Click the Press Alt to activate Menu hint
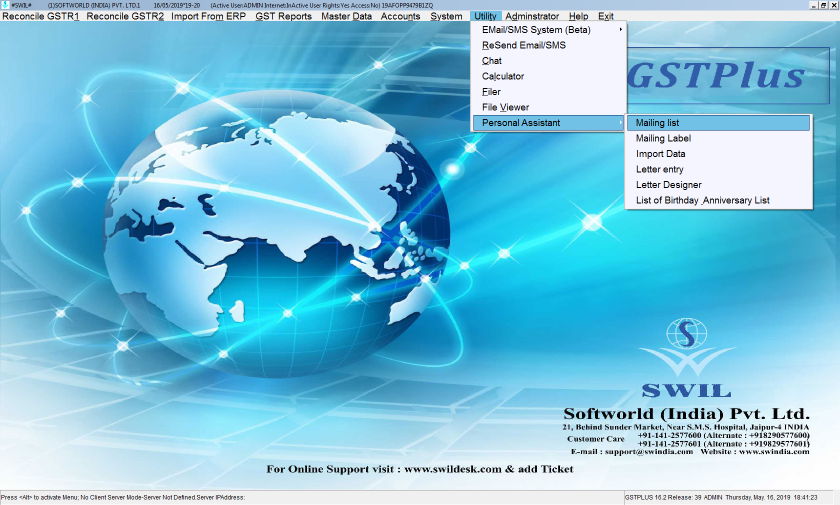 (39, 497)
